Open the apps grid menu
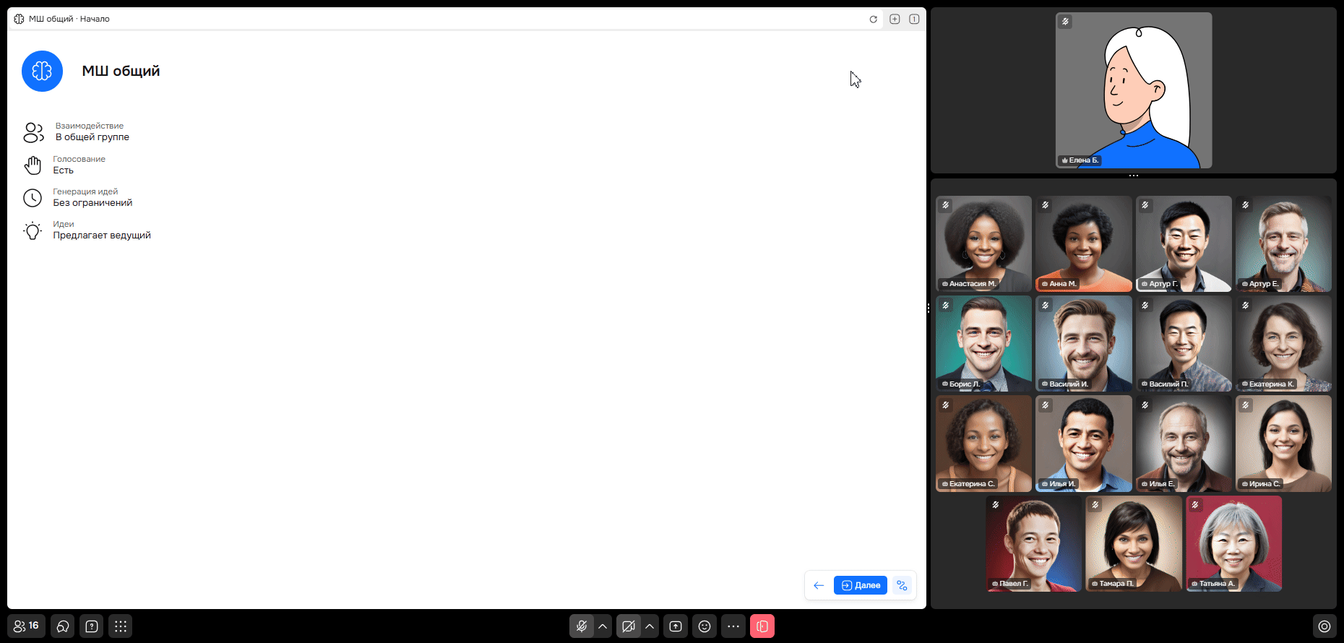Screen dimensions: 1344x643 (x=121, y=626)
